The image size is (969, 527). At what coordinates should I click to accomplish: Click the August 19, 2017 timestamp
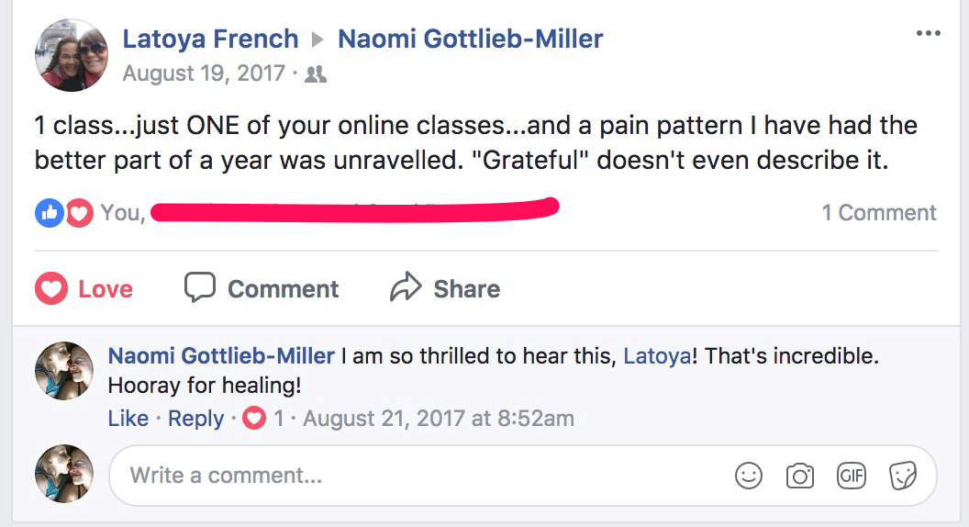(x=204, y=73)
